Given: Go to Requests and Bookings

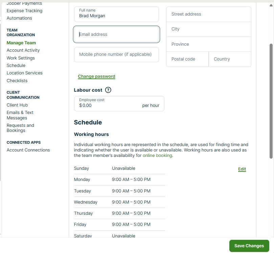Looking at the screenshot, I should point(20,128).
